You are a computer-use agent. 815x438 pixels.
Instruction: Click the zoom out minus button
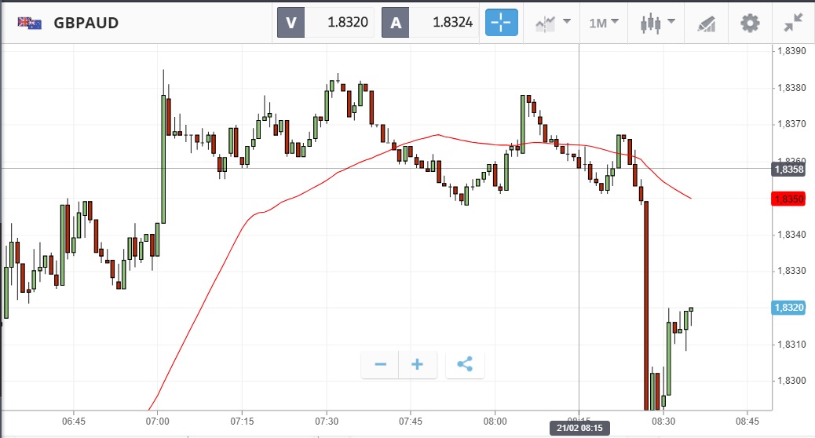point(381,364)
